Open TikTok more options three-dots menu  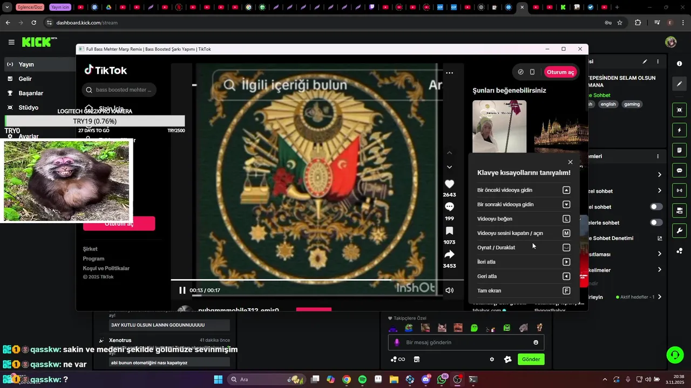click(449, 73)
